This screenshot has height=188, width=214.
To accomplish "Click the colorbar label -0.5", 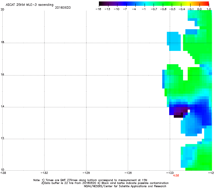I will click(172, 9).
